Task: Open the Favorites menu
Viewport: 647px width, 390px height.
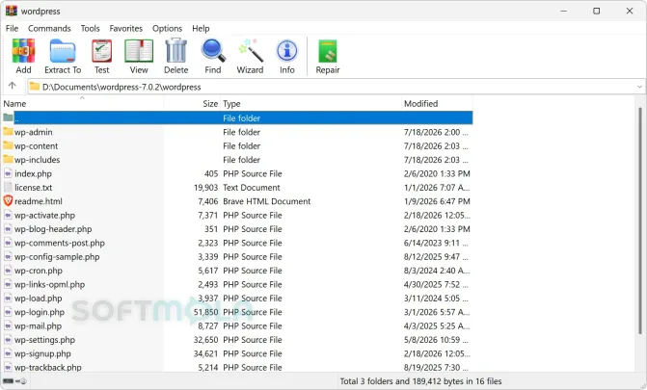Action: [126, 29]
